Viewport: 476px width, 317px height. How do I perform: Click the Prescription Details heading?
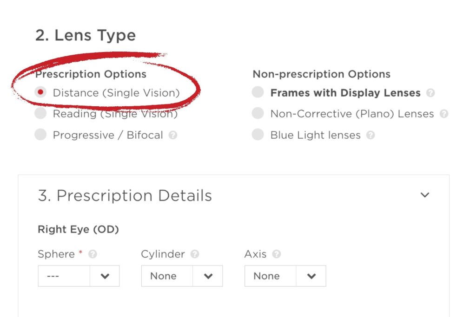pyautogui.click(x=125, y=195)
